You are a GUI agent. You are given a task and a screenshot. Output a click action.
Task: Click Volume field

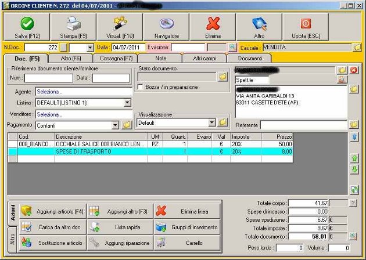(x=339, y=248)
